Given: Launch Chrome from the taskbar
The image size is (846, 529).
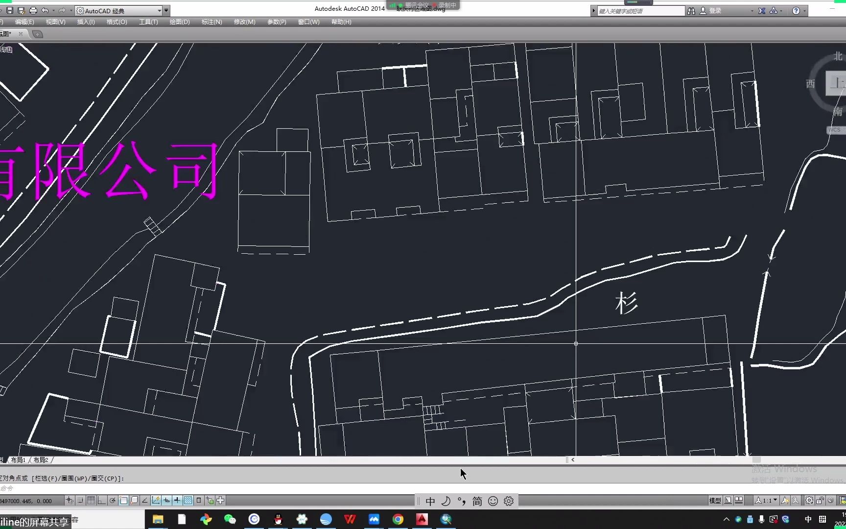Looking at the screenshot, I should click(398, 519).
